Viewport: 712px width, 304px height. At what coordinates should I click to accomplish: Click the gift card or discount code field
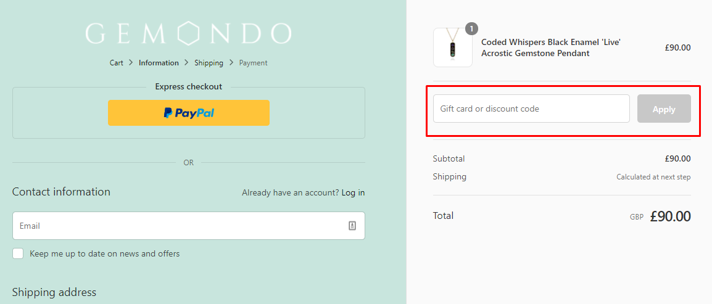click(x=531, y=109)
